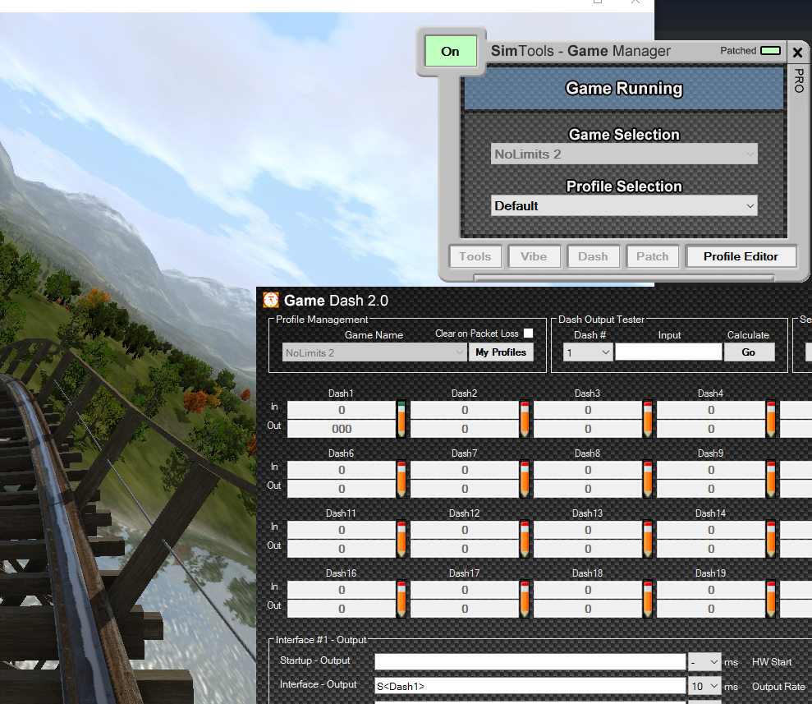The image size is (812, 704).
Task: Click the Dash3 pencil edit icon
Action: pos(648,419)
